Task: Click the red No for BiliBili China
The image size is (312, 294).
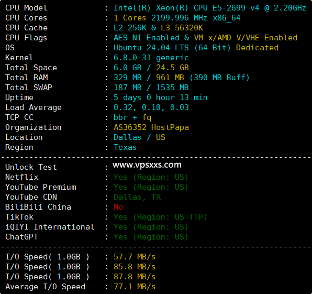Action: pos(118,207)
